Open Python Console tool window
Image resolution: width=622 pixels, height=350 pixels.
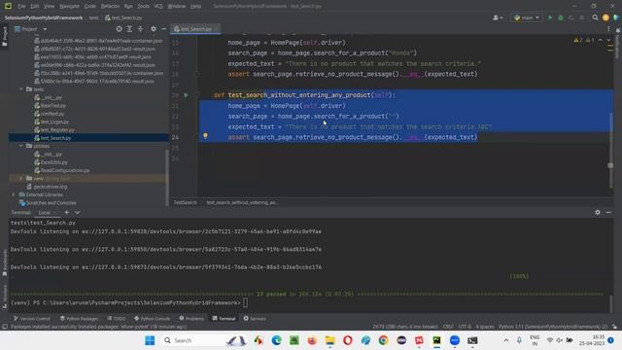[x=152, y=318]
